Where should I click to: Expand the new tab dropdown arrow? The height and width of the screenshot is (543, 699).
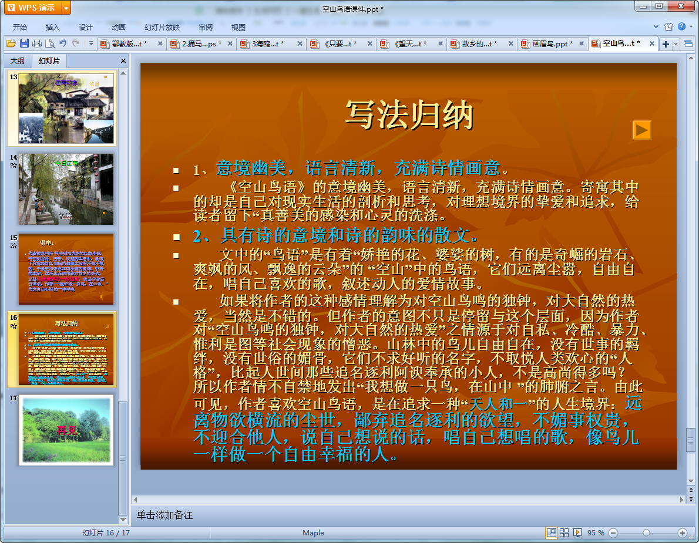(676, 43)
